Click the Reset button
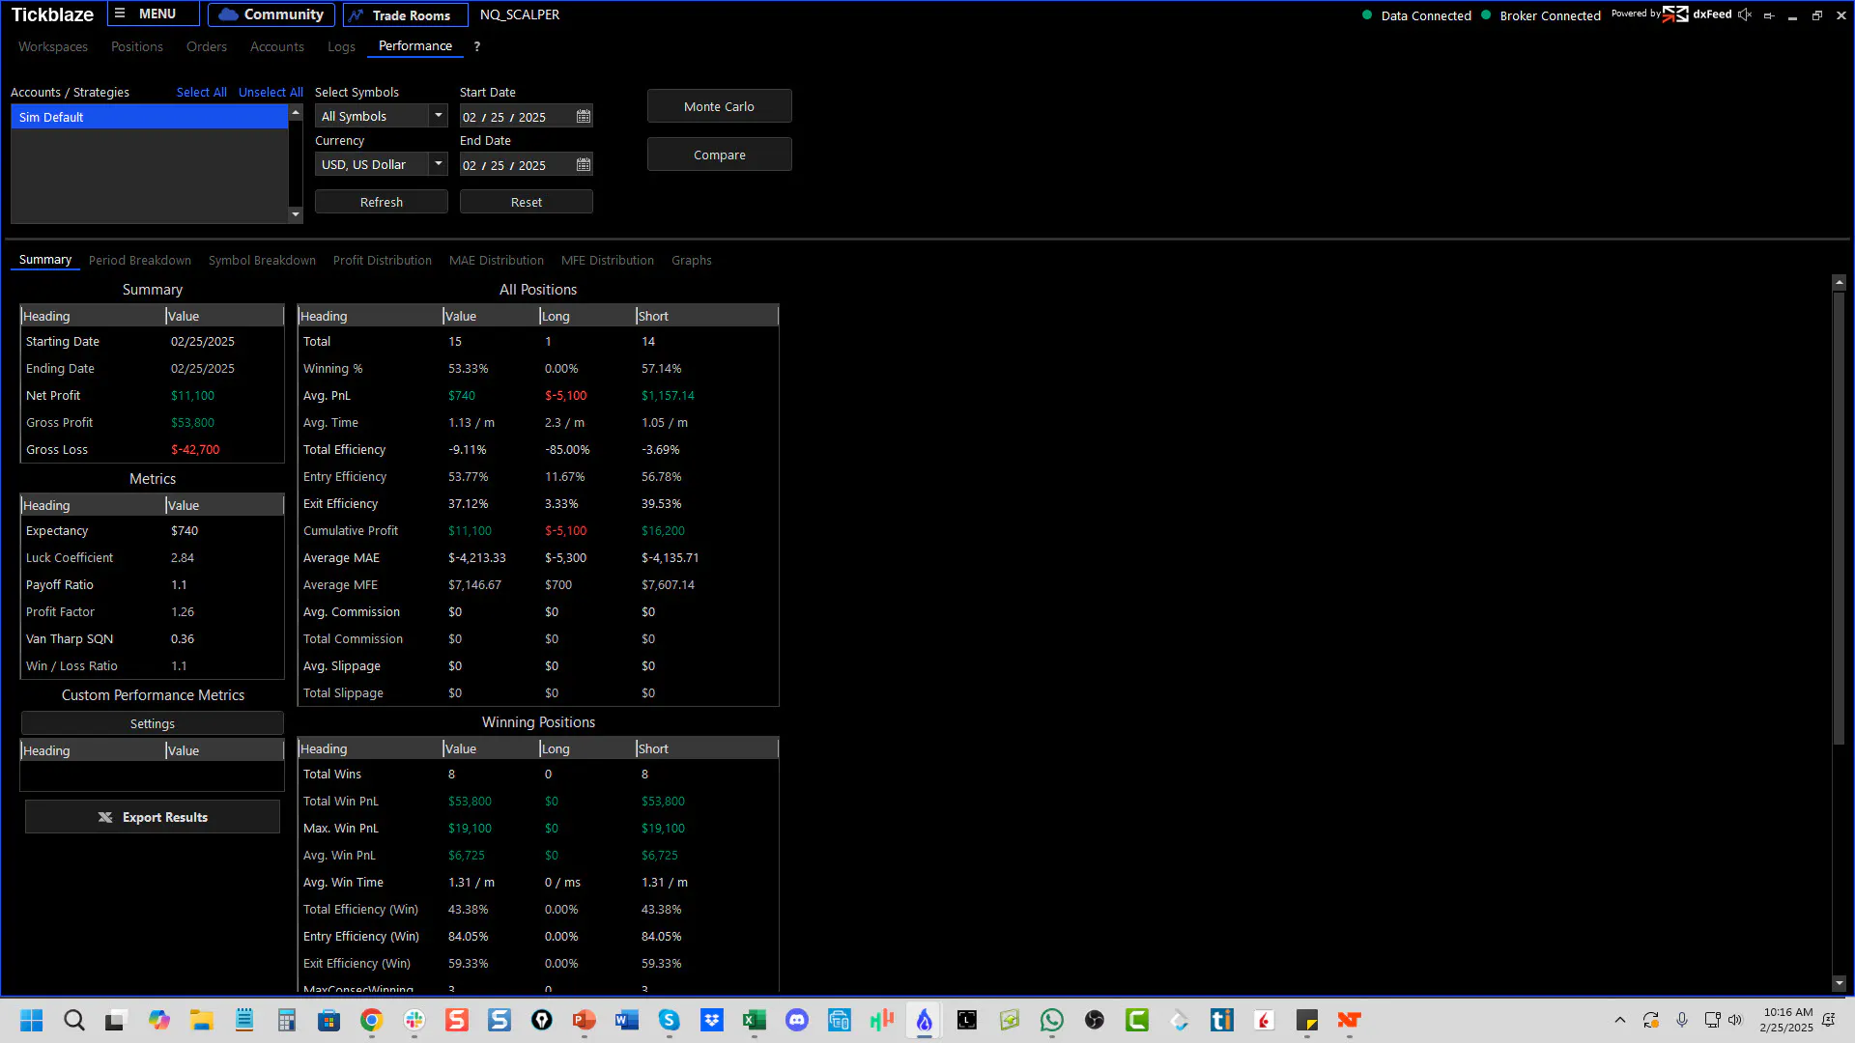1855x1043 pixels. click(x=527, y=202)
